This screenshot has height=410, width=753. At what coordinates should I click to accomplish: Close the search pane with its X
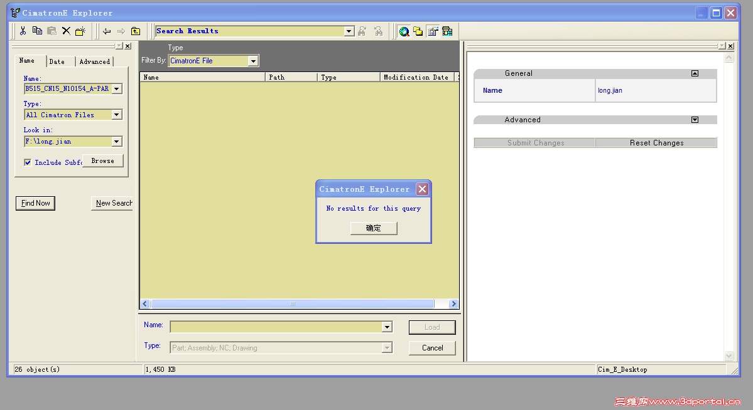pos(127,46)
